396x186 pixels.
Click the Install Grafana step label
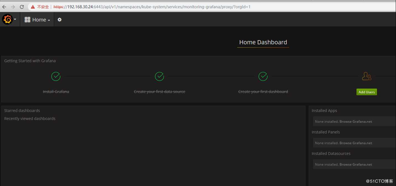pos(56,92)
